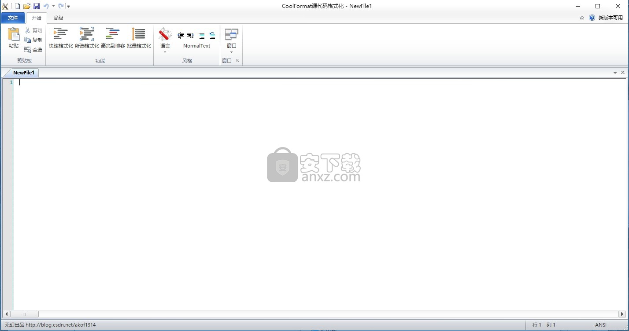Cut selection using 剪切

coord(33,30)
